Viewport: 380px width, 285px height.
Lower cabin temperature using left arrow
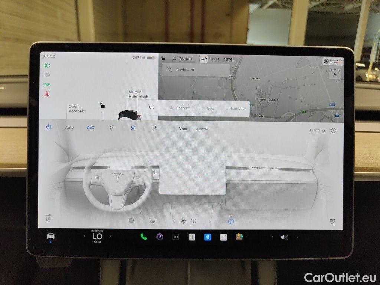(x=84, y=236)
